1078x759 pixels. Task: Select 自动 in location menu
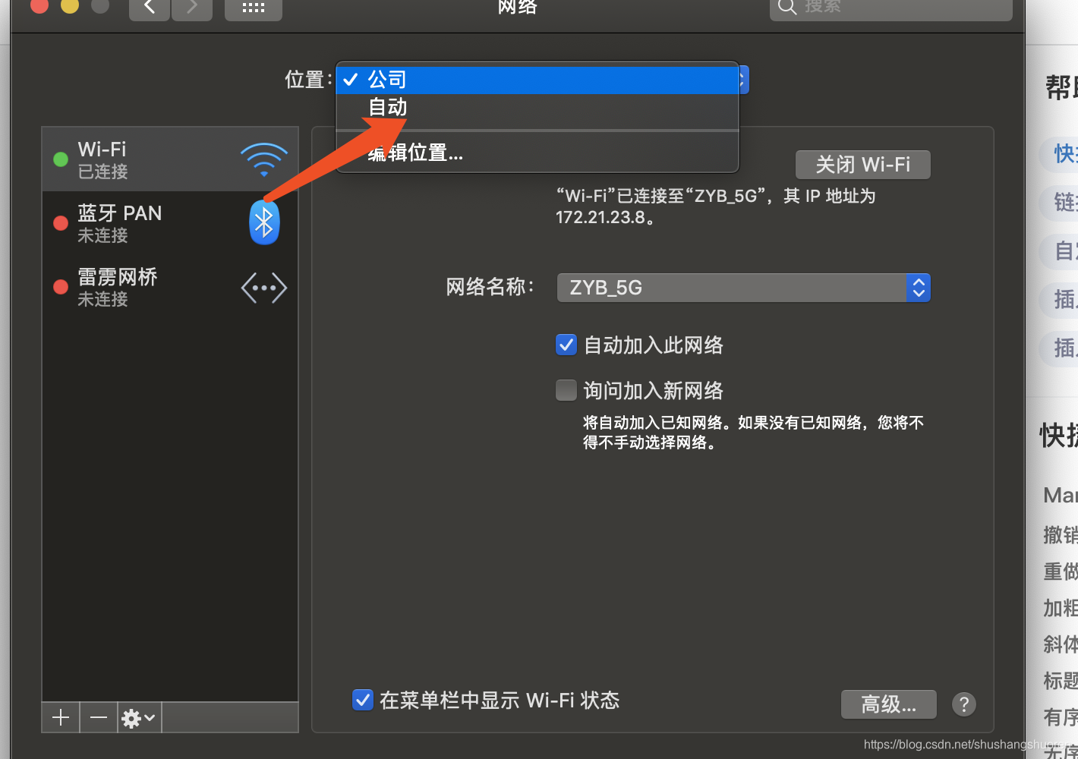(x=537, y=107)
